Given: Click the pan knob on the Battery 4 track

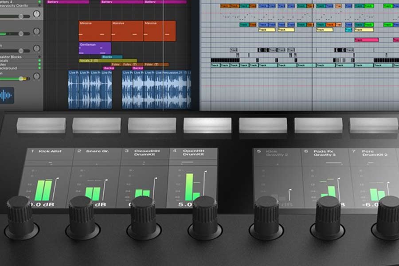Looking at the screenshot, I should point(37,14).
